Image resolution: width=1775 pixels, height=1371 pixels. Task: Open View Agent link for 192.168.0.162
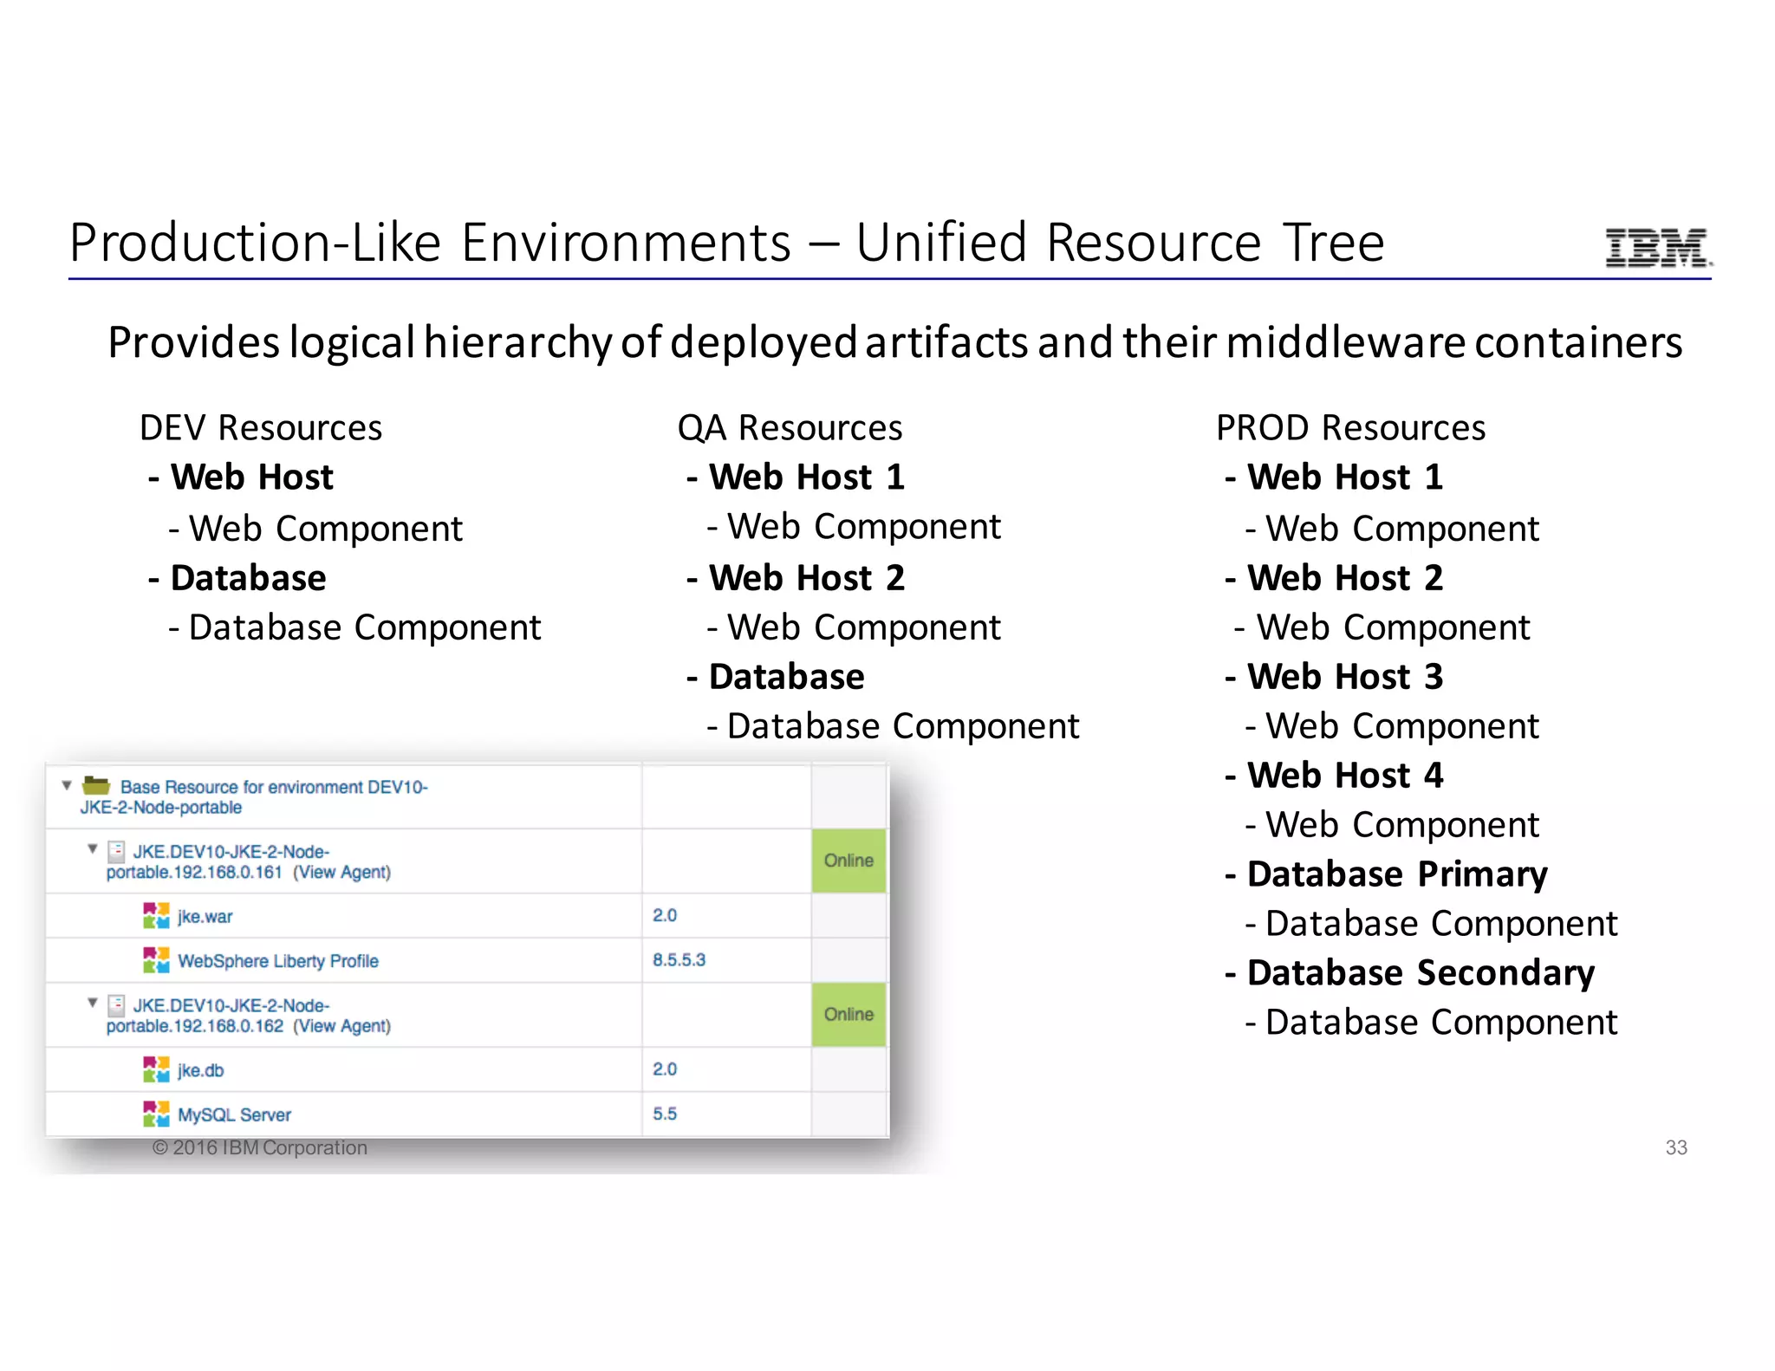tap(341, 1026)
